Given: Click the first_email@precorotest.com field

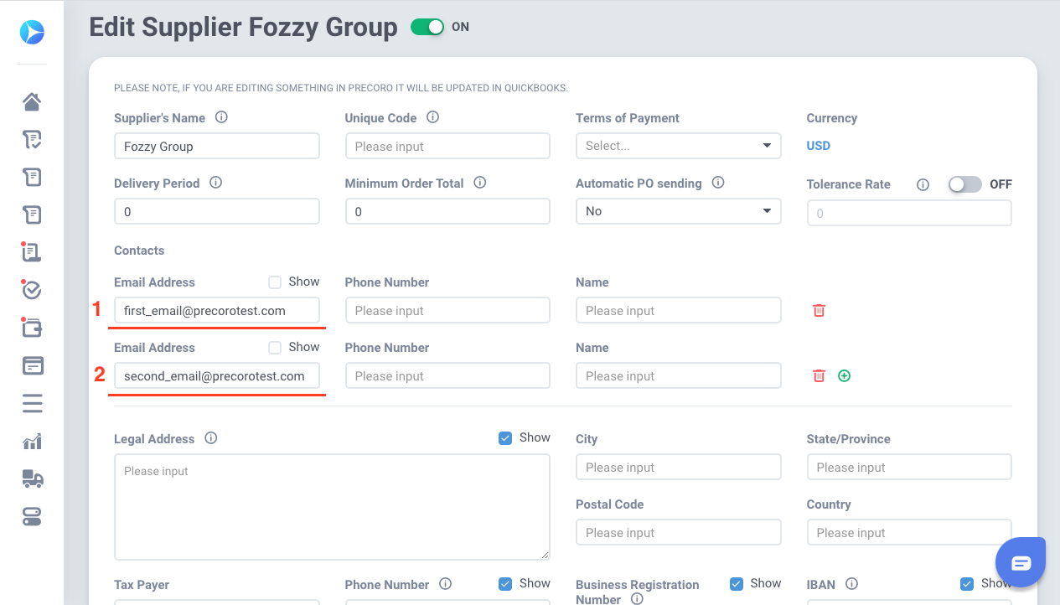Looking at the screenshot, I should click(x=216, y=310).
